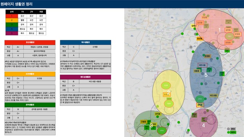Click the 관저중 label in the green zone
244x137 pixels.
tap(158, 114)
